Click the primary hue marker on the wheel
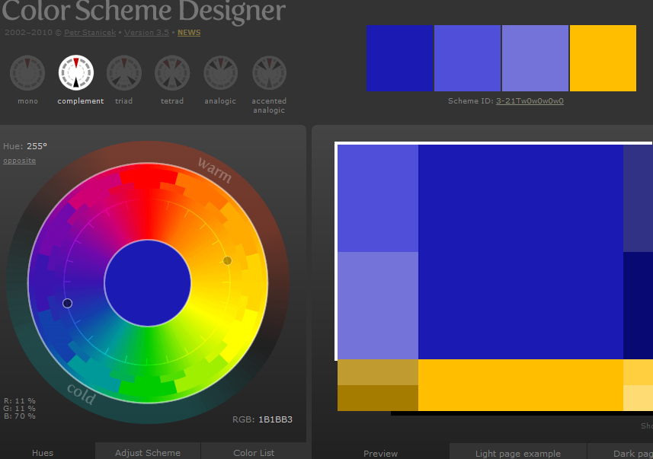Screen dimensions: 653x459 pos(67,303)
